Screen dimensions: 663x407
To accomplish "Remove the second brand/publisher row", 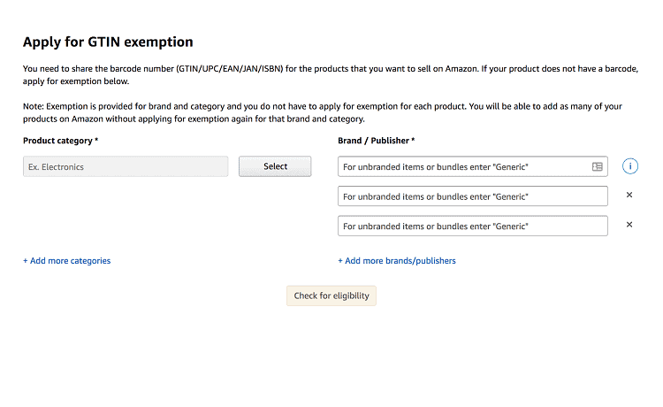I will click(629, 195).
